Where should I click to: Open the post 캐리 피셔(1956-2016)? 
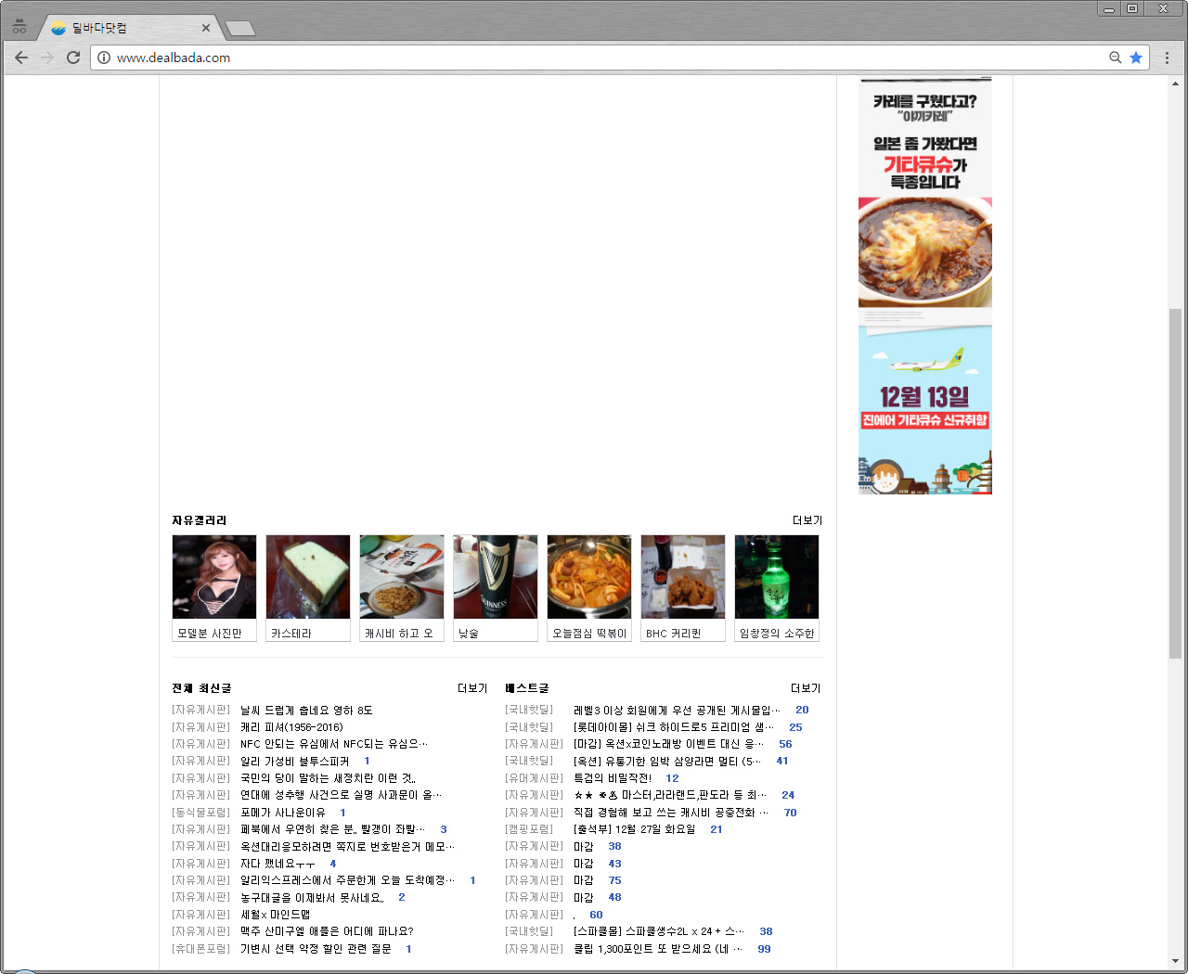click(291, 727)
